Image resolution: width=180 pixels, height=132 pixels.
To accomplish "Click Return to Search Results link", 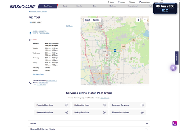I will click(39, 12).
